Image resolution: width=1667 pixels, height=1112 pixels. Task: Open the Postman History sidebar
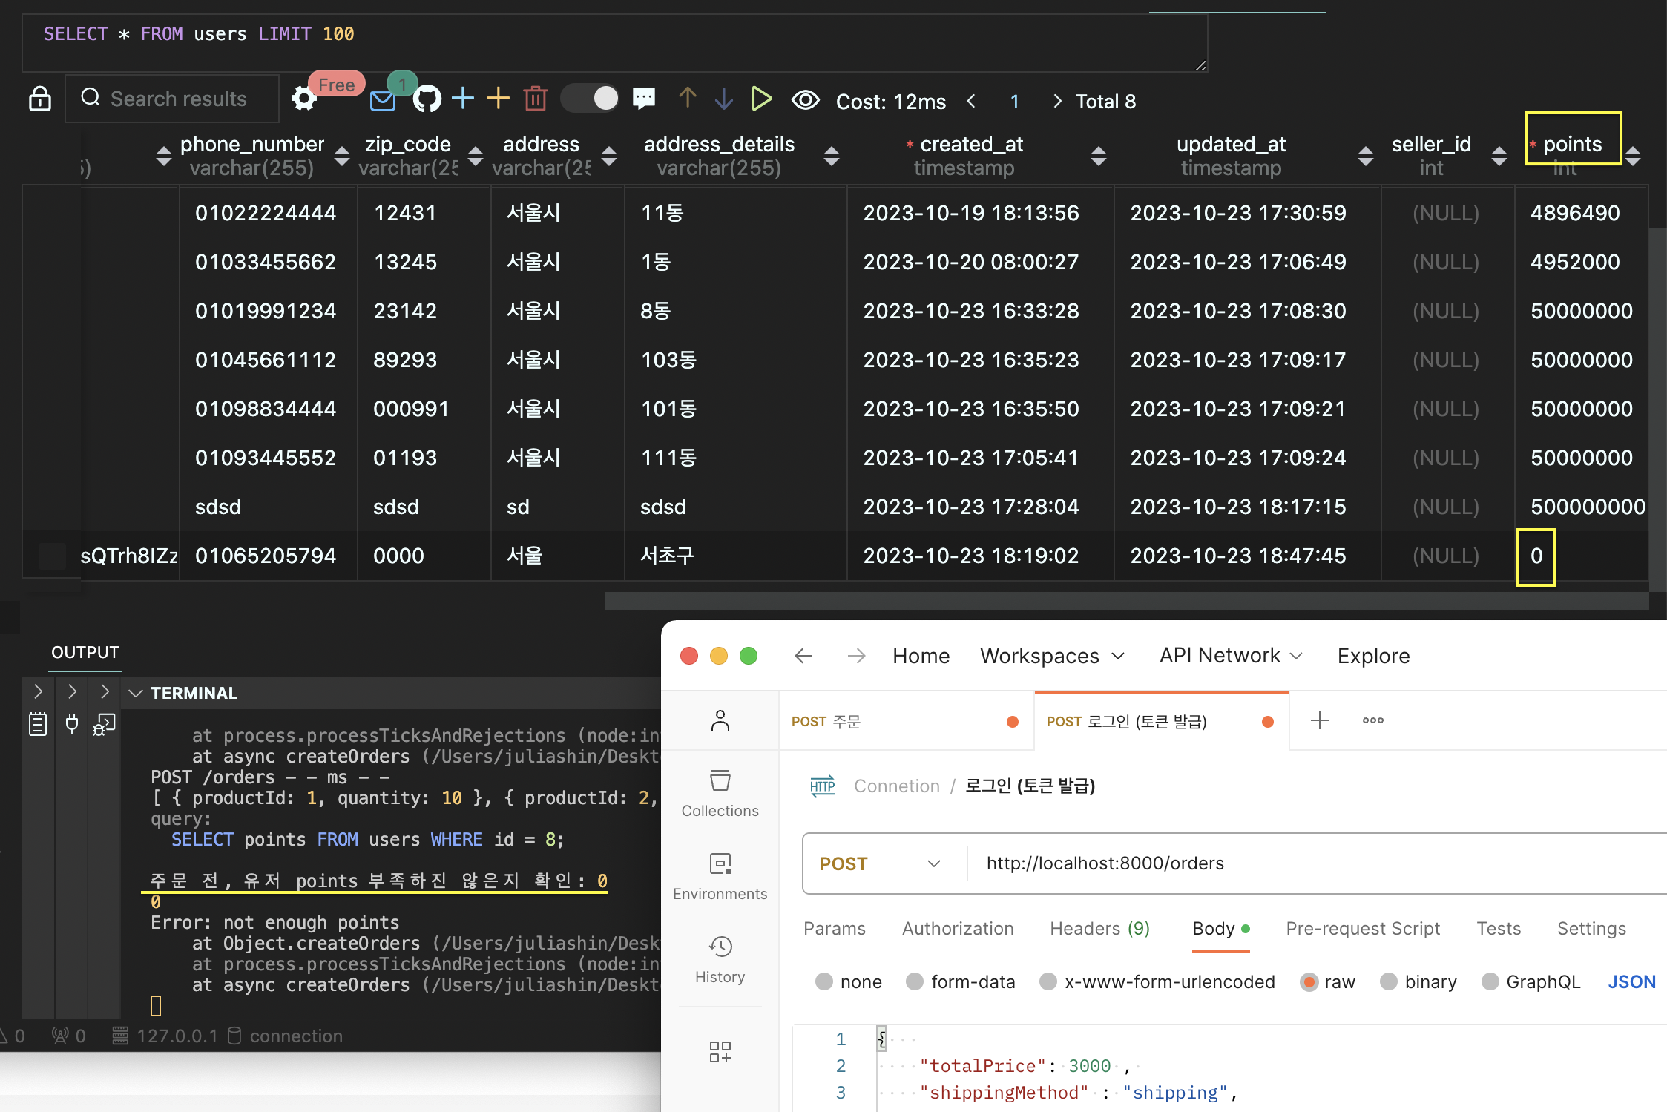[720, 958]
